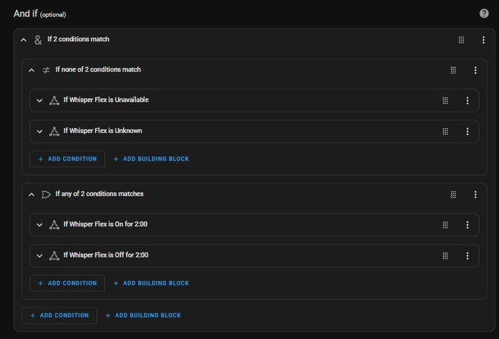The image size is (499, 339).
Task: Open overflow menu for 'If none of 2 conditions match'
Action: 475,70
